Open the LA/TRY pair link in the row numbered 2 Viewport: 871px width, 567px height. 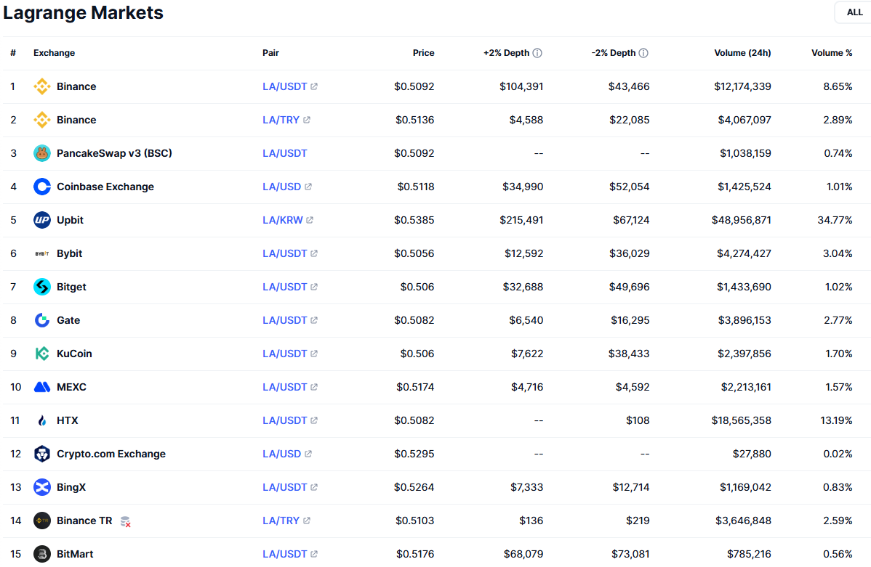coord(281,120)
